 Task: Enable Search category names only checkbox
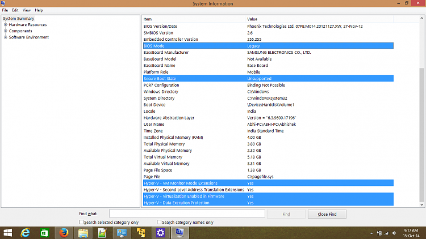[159, 222]
